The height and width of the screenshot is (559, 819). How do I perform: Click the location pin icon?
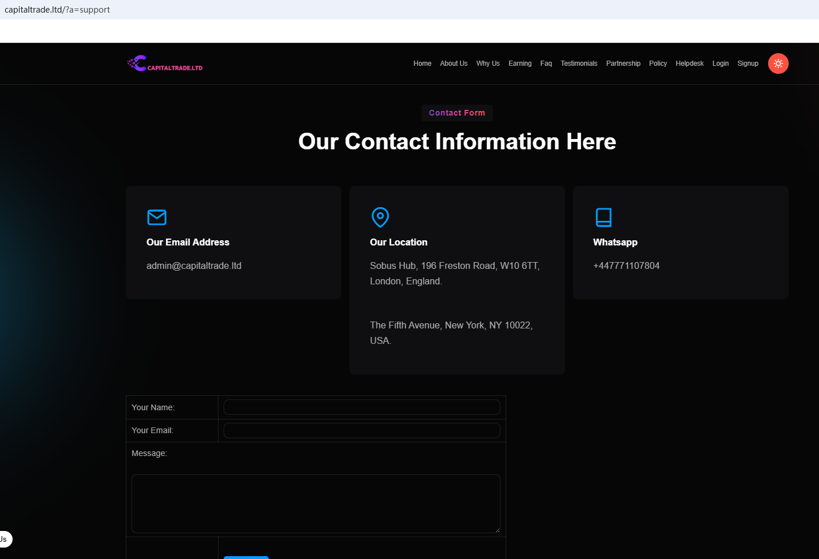pos(380,217)
